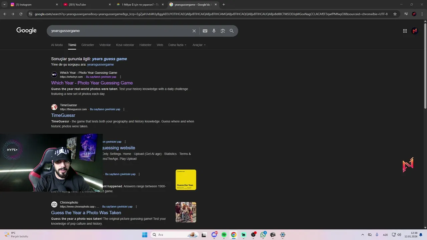The height and width of the screenshot is (240, 427).
Task: Show hidden system tray icons
Action: 363,235
